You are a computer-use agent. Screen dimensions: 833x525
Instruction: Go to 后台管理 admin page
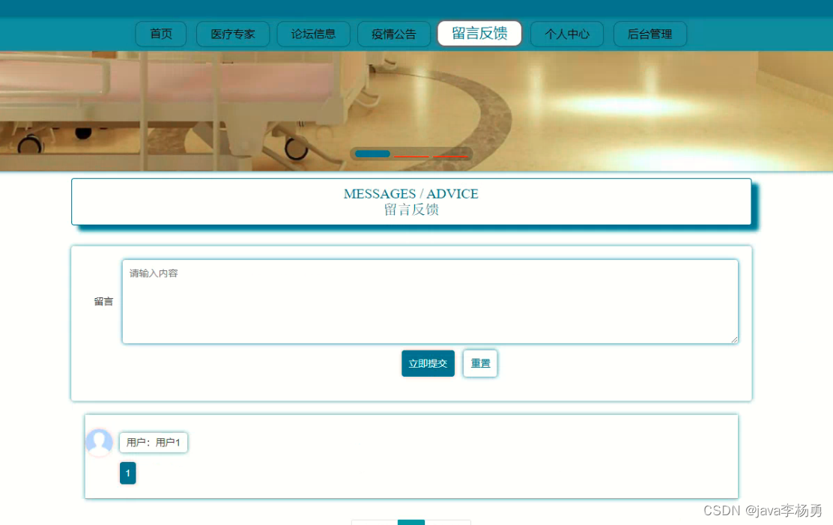(649, 34)
